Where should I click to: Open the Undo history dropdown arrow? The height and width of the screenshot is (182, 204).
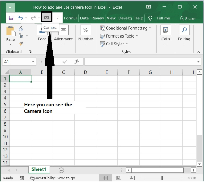(27, 18)
